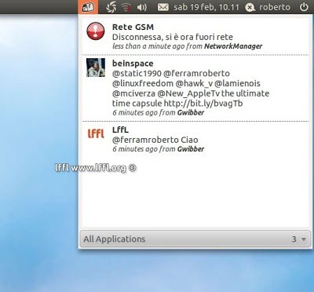Open the notifications indicator icon in panel
Screen dimensions: 314x292
(x=88, y=7)
